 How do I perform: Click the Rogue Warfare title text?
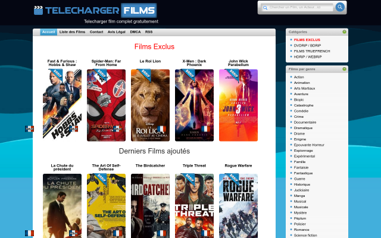[238, 165]
